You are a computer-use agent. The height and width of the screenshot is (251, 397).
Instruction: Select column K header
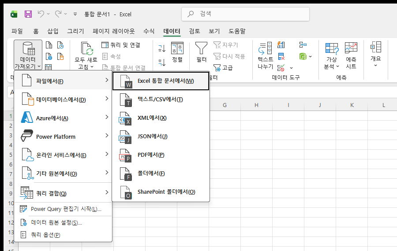(352, 105)
